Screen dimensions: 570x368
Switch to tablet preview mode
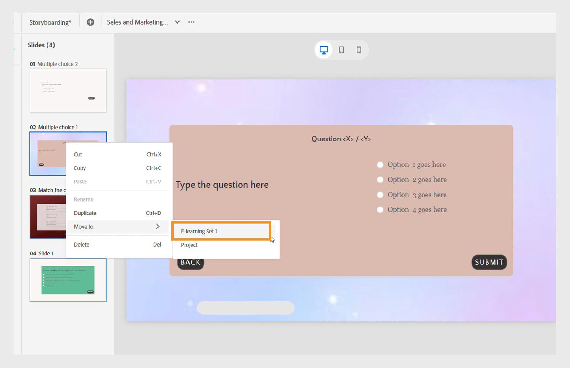pos(341,50)
